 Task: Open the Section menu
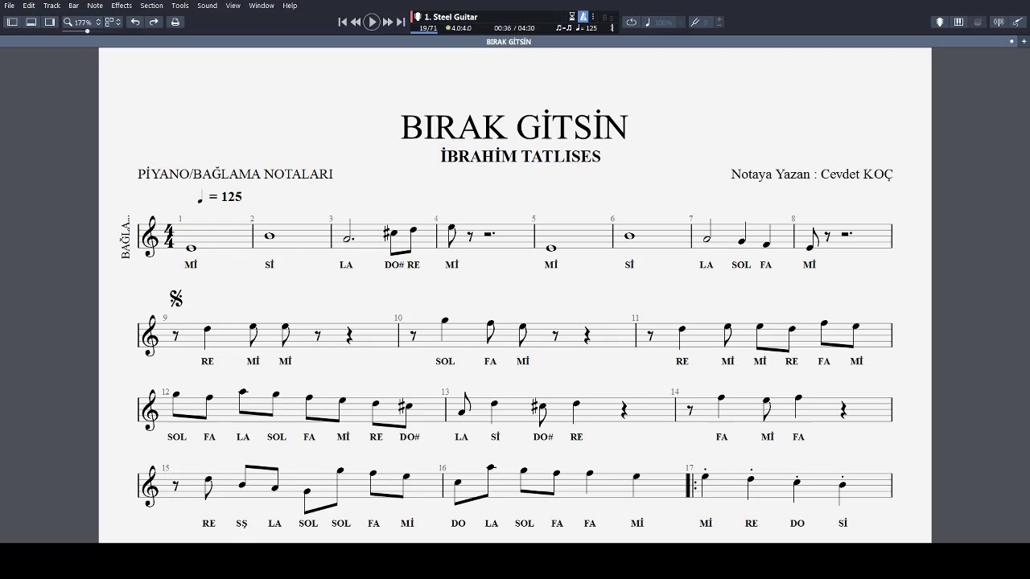[151, 6]
